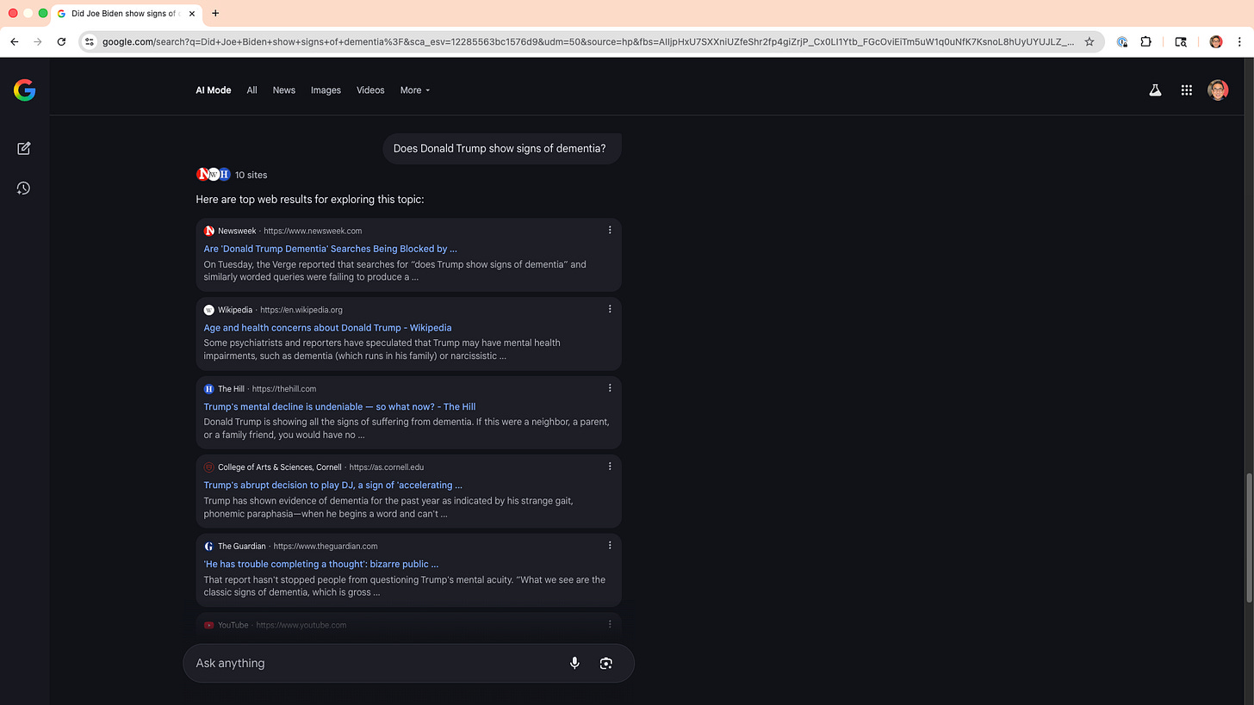1254x705 pixels.
Task: Click the https://as.cornell.edu URL text
Action: 387,467
